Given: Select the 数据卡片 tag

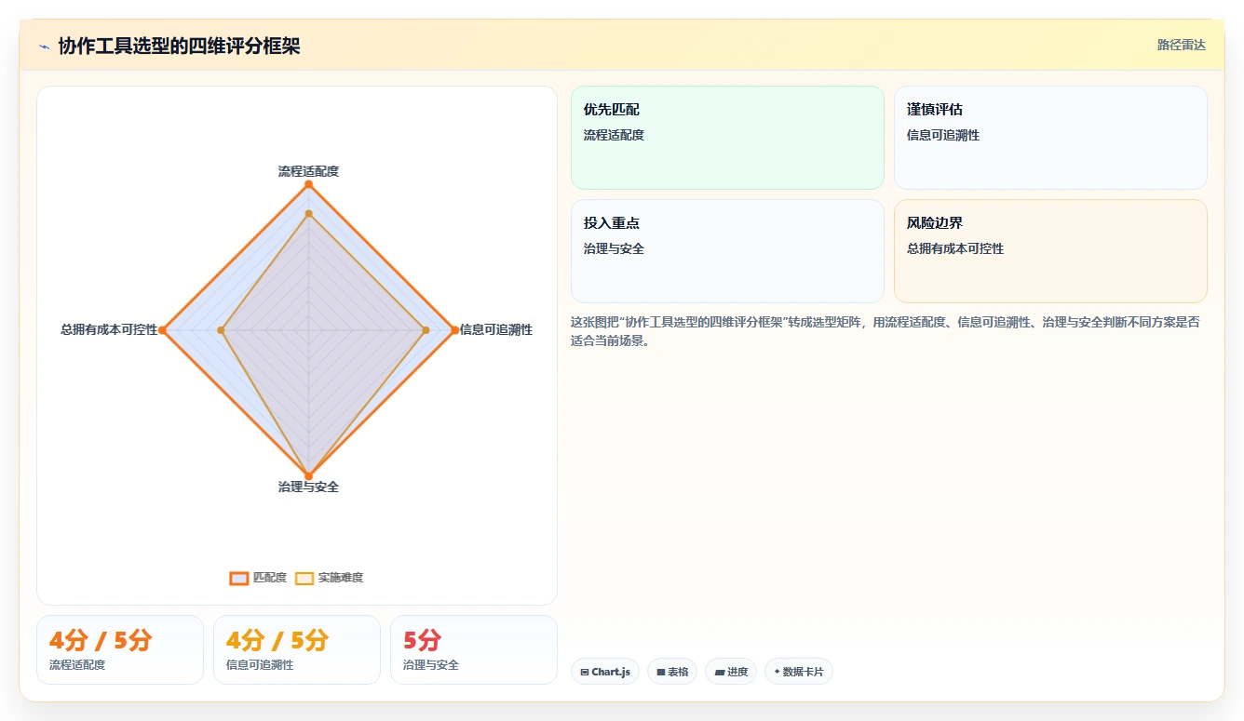Looking at the screenshot, I should [799, 672].
